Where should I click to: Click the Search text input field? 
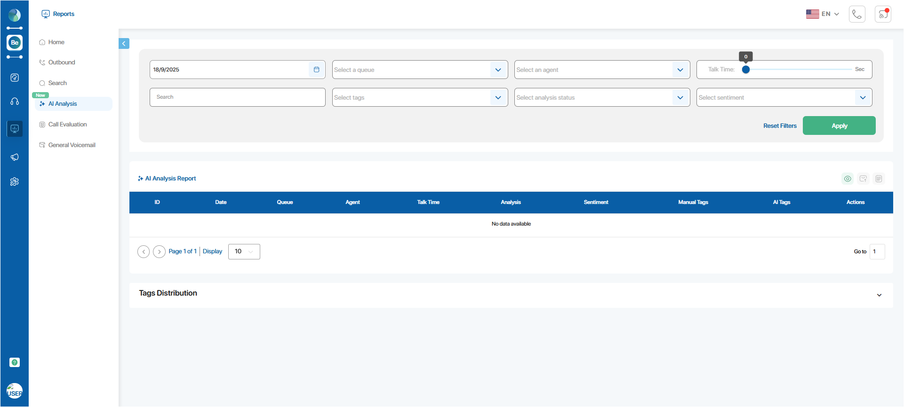[237, 97]
